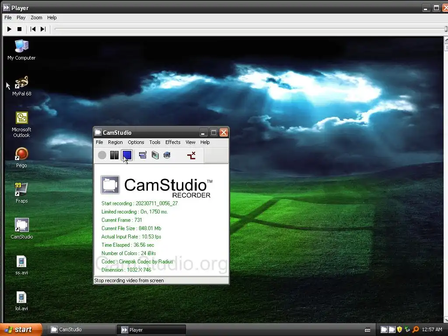Open CamStudio Tools menu

pyautogui.click(x=154, y=142)
